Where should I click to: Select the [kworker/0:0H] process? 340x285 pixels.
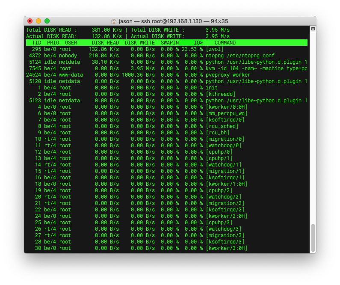(227, 107)
